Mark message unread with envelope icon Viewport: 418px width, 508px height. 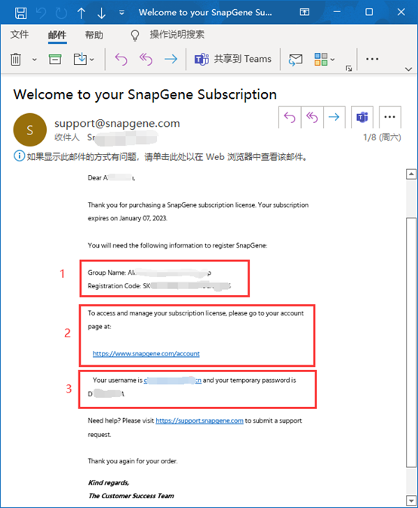click(x=295, y=60)
